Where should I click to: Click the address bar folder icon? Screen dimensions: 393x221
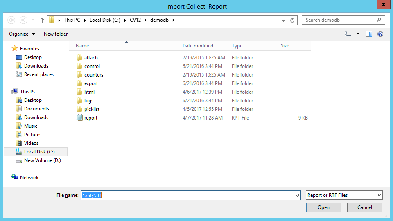(x=52, y=20)
